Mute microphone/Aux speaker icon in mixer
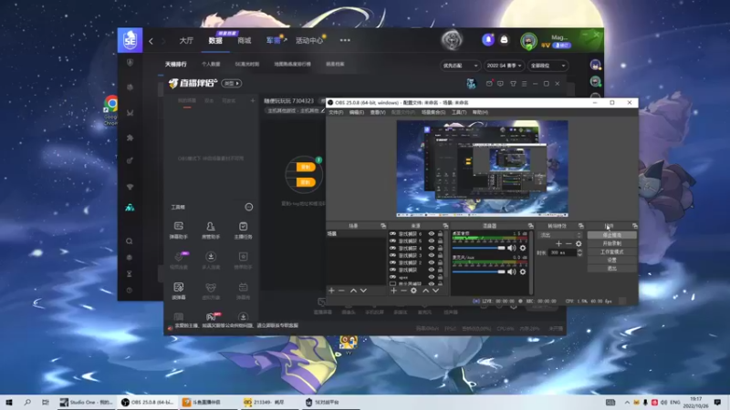This screenshot has width=730, height=410. [511, 272]
